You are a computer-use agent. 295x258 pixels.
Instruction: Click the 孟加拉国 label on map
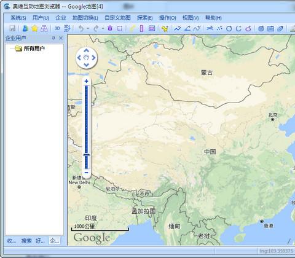[143, 211]
